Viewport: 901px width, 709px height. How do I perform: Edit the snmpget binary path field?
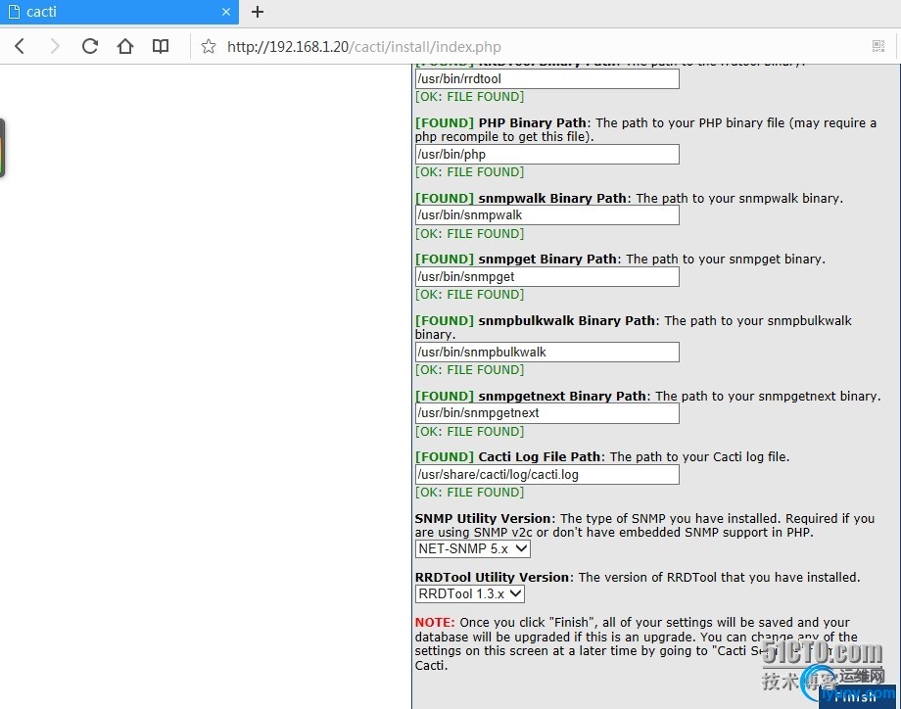point(547,276)
